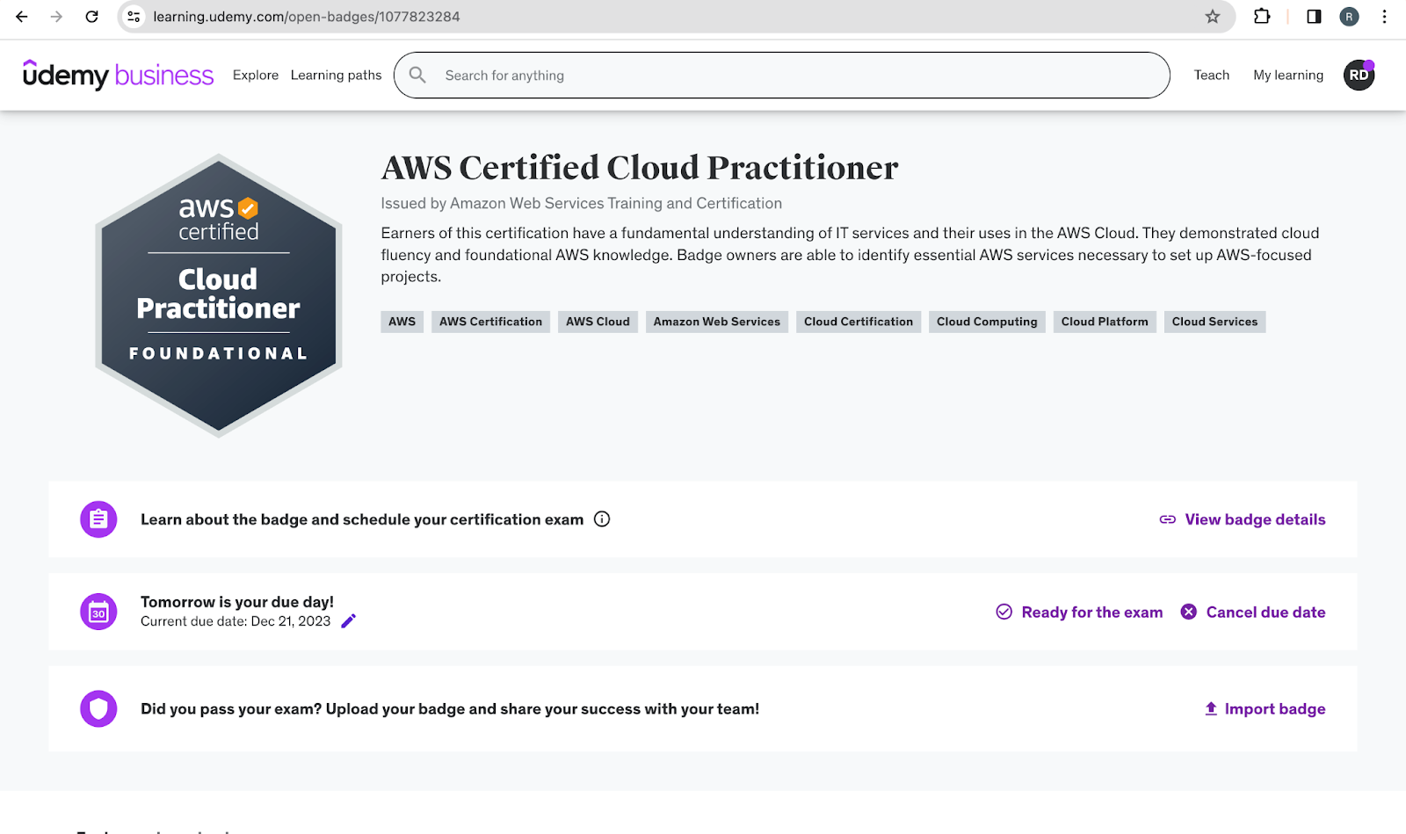
Task: Click the Teach link
Action: click(x=1212, y=76)
